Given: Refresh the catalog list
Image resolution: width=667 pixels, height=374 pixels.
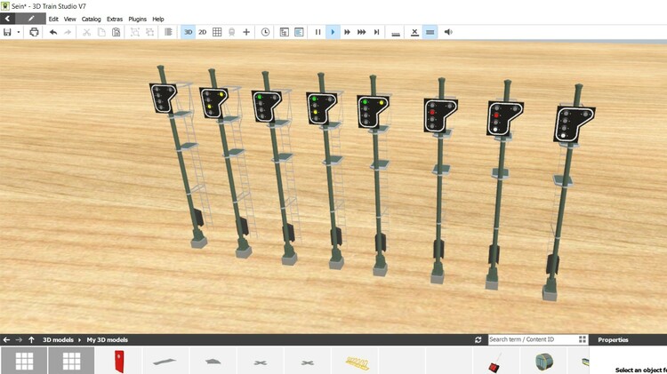Looking at the screenshot, I should tap(478, 339).
